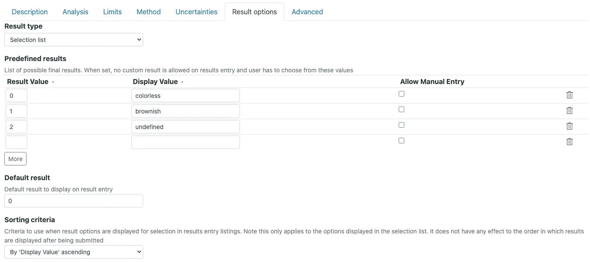Screen dimensions: 590x262
Task: Enable manual entry for undefined
Action: (x=401, y=125)
